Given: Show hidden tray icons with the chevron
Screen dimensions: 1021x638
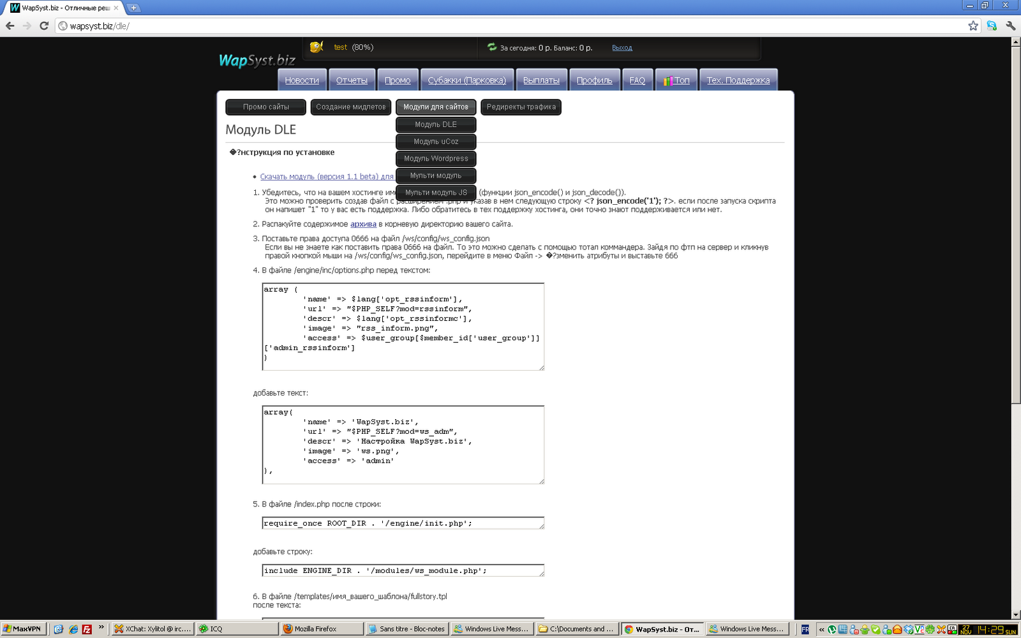Looking at the screenshot, I should pyautogui.click(x=822, y=630).
